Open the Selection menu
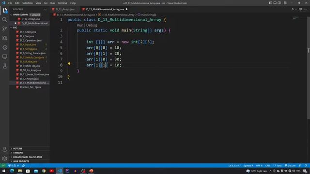This screenshot has height=174, width=310. coord(28,3)
